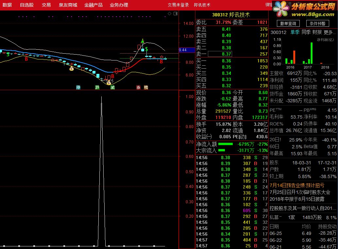Viewport: 338px width, 249px height.
Task: Click the 涨幅 -5.86% value
Action: click(224, 105)
